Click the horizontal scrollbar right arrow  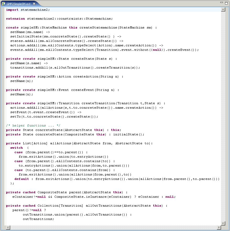pos(219,227)
